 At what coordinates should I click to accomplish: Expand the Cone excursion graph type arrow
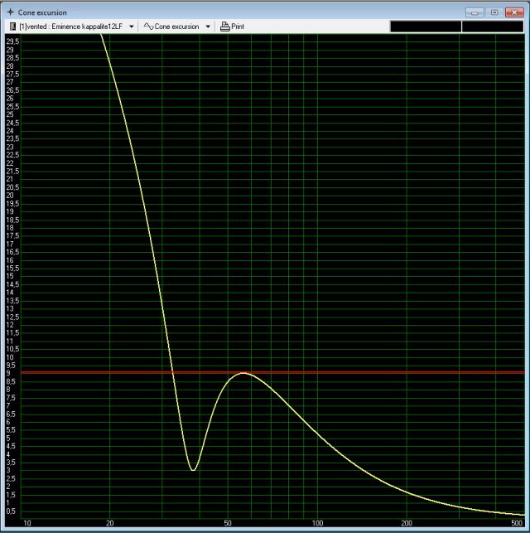click(208, 27)
